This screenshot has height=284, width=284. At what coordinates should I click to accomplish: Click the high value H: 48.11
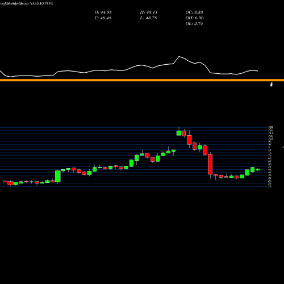pos(149,12)
